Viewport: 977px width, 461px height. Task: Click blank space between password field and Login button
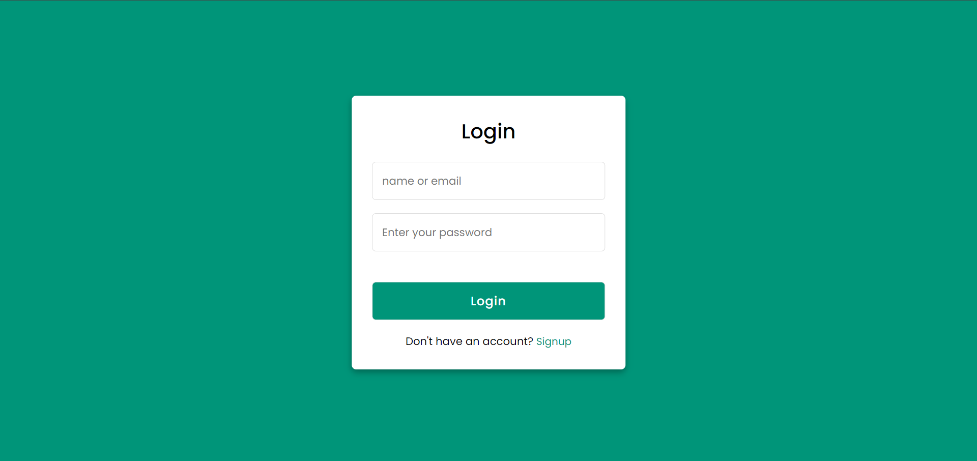coord(489,267)
